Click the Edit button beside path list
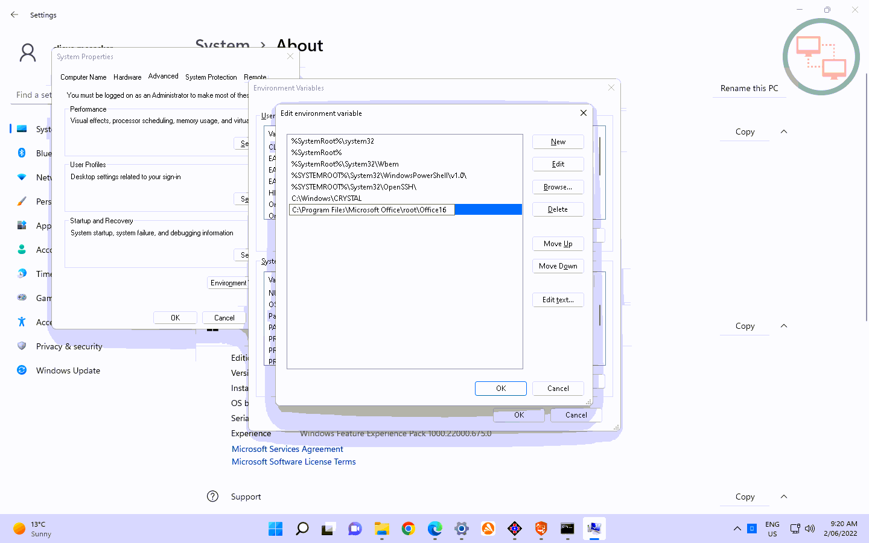This screenshot has height=543, width=869. tap(558, 164)
